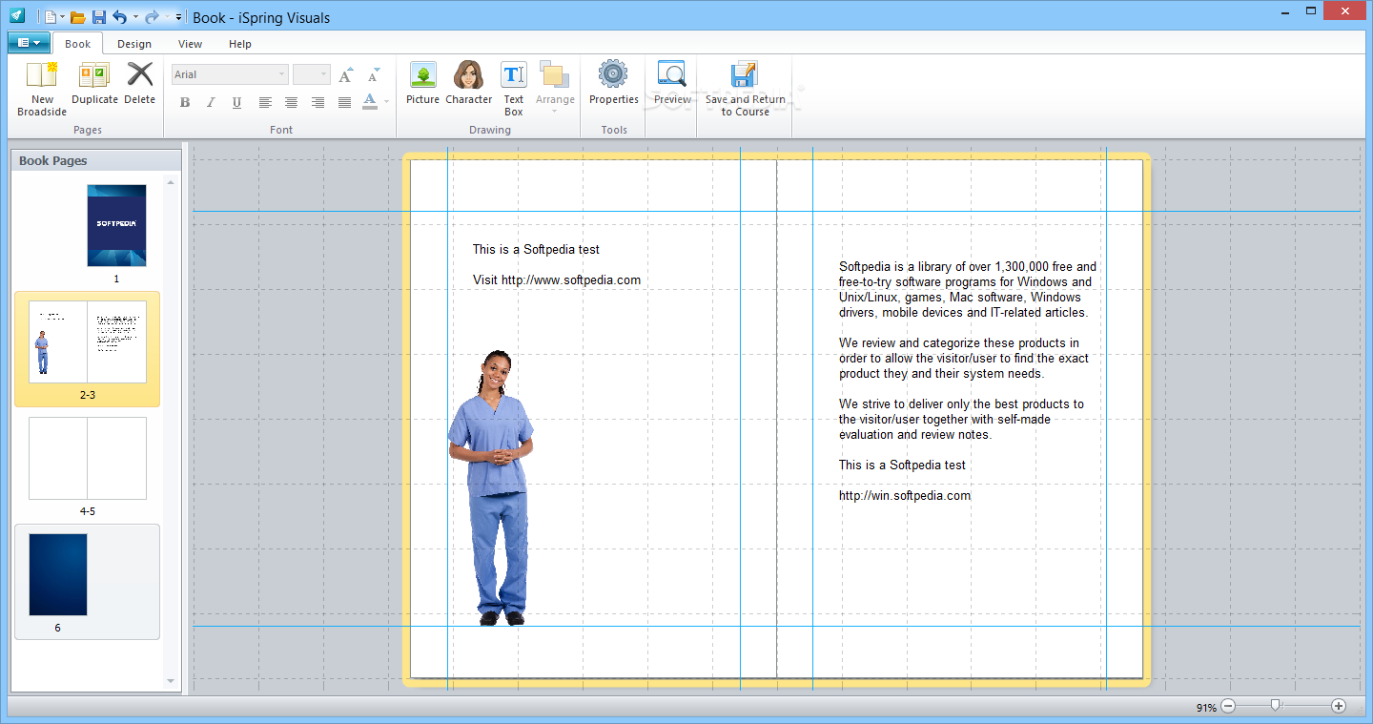The width and height of the screenshot is (1373, 724).
Task: Adjust the zoom slider handle
Action: tap(1276, 706)
